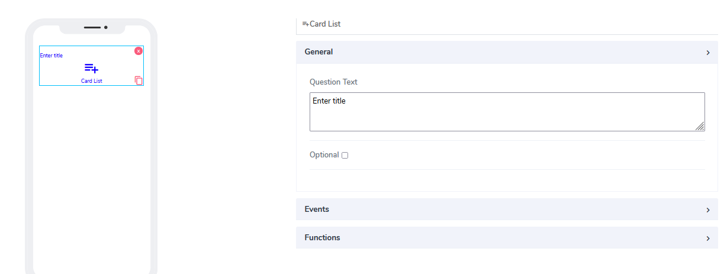Click the small Card List icon in properties header

pyautogui.click(x=305, y=24)
